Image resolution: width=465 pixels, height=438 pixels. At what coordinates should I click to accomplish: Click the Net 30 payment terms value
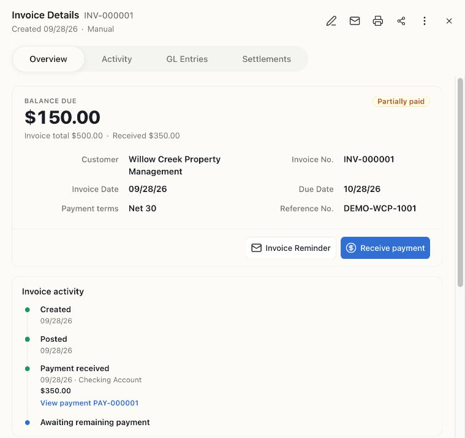(x=142, y=209)
